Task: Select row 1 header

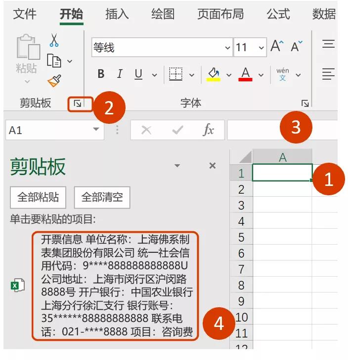Action: click(x=241, y=173)
